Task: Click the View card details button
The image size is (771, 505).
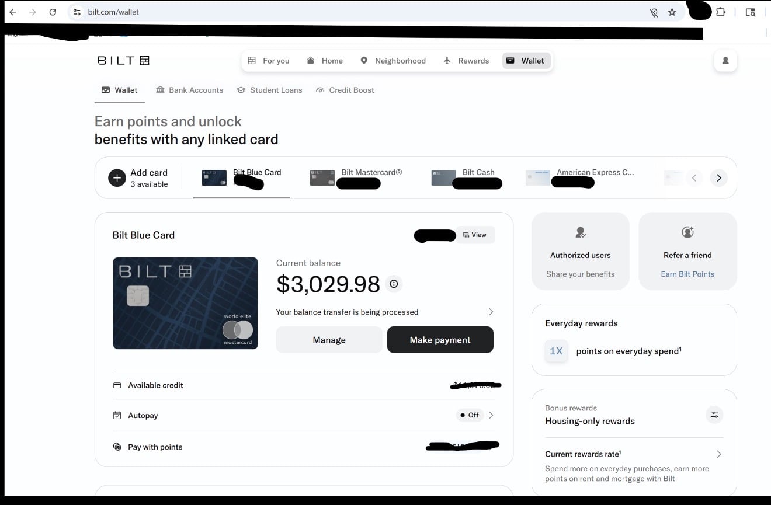Action: pyautogui.click(x=475, y=235)
